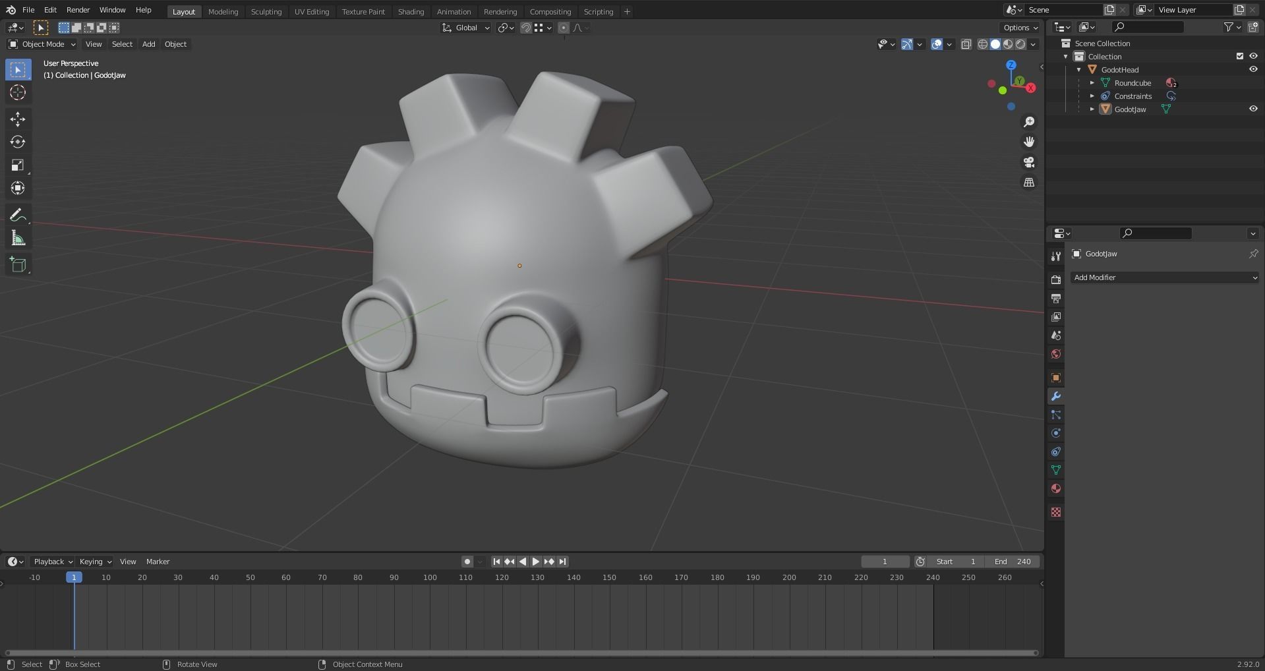Open Render properties tab
The height and width of the screenshot is (671, 1265).
coord(1055,279)
